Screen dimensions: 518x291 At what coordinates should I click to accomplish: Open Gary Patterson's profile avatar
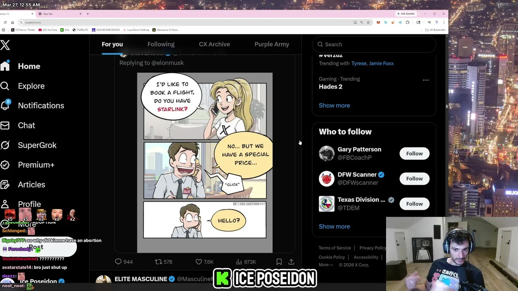click(327, 154)
